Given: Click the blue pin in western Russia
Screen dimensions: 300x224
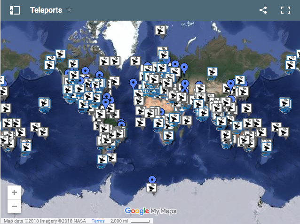Looking at the screenshot, I should tap(184, 69).
